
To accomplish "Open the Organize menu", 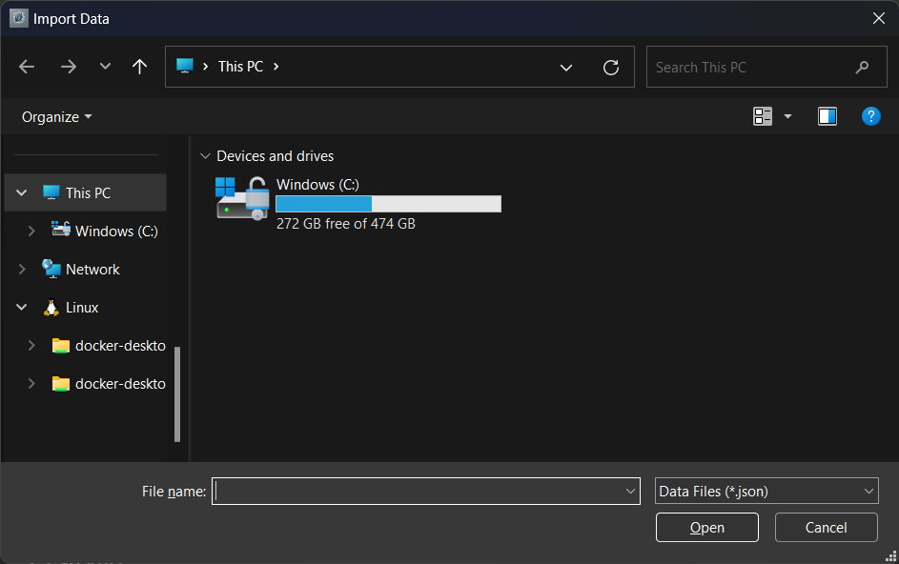I will (x=57, y=116).
